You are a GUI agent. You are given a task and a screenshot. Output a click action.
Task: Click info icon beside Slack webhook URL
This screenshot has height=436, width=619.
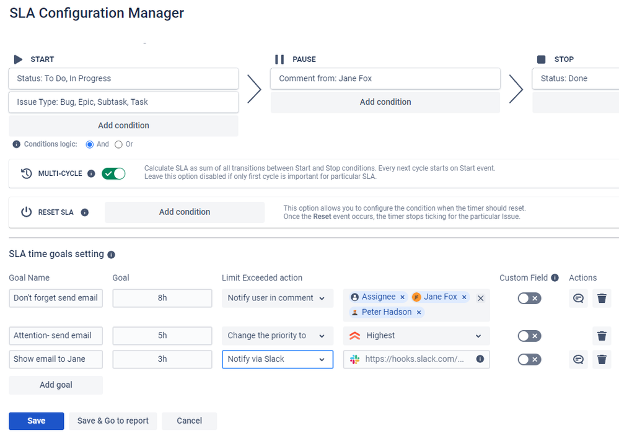pyautogui.click(x=480, y=359)
